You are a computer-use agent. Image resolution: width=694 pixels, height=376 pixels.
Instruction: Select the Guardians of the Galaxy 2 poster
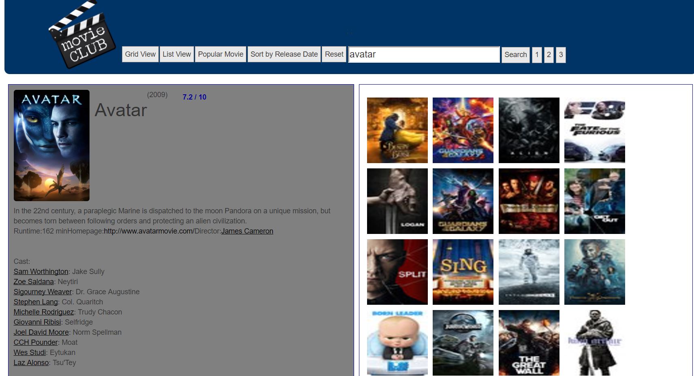coord(463,130)
